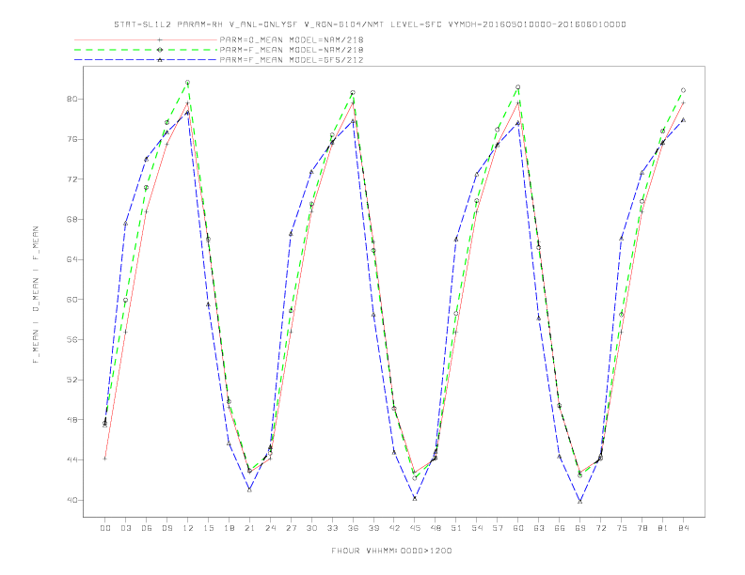This screenshot has width=745, height=575.
Task: Click x-axis tick label 12
Action: [188, 528]
